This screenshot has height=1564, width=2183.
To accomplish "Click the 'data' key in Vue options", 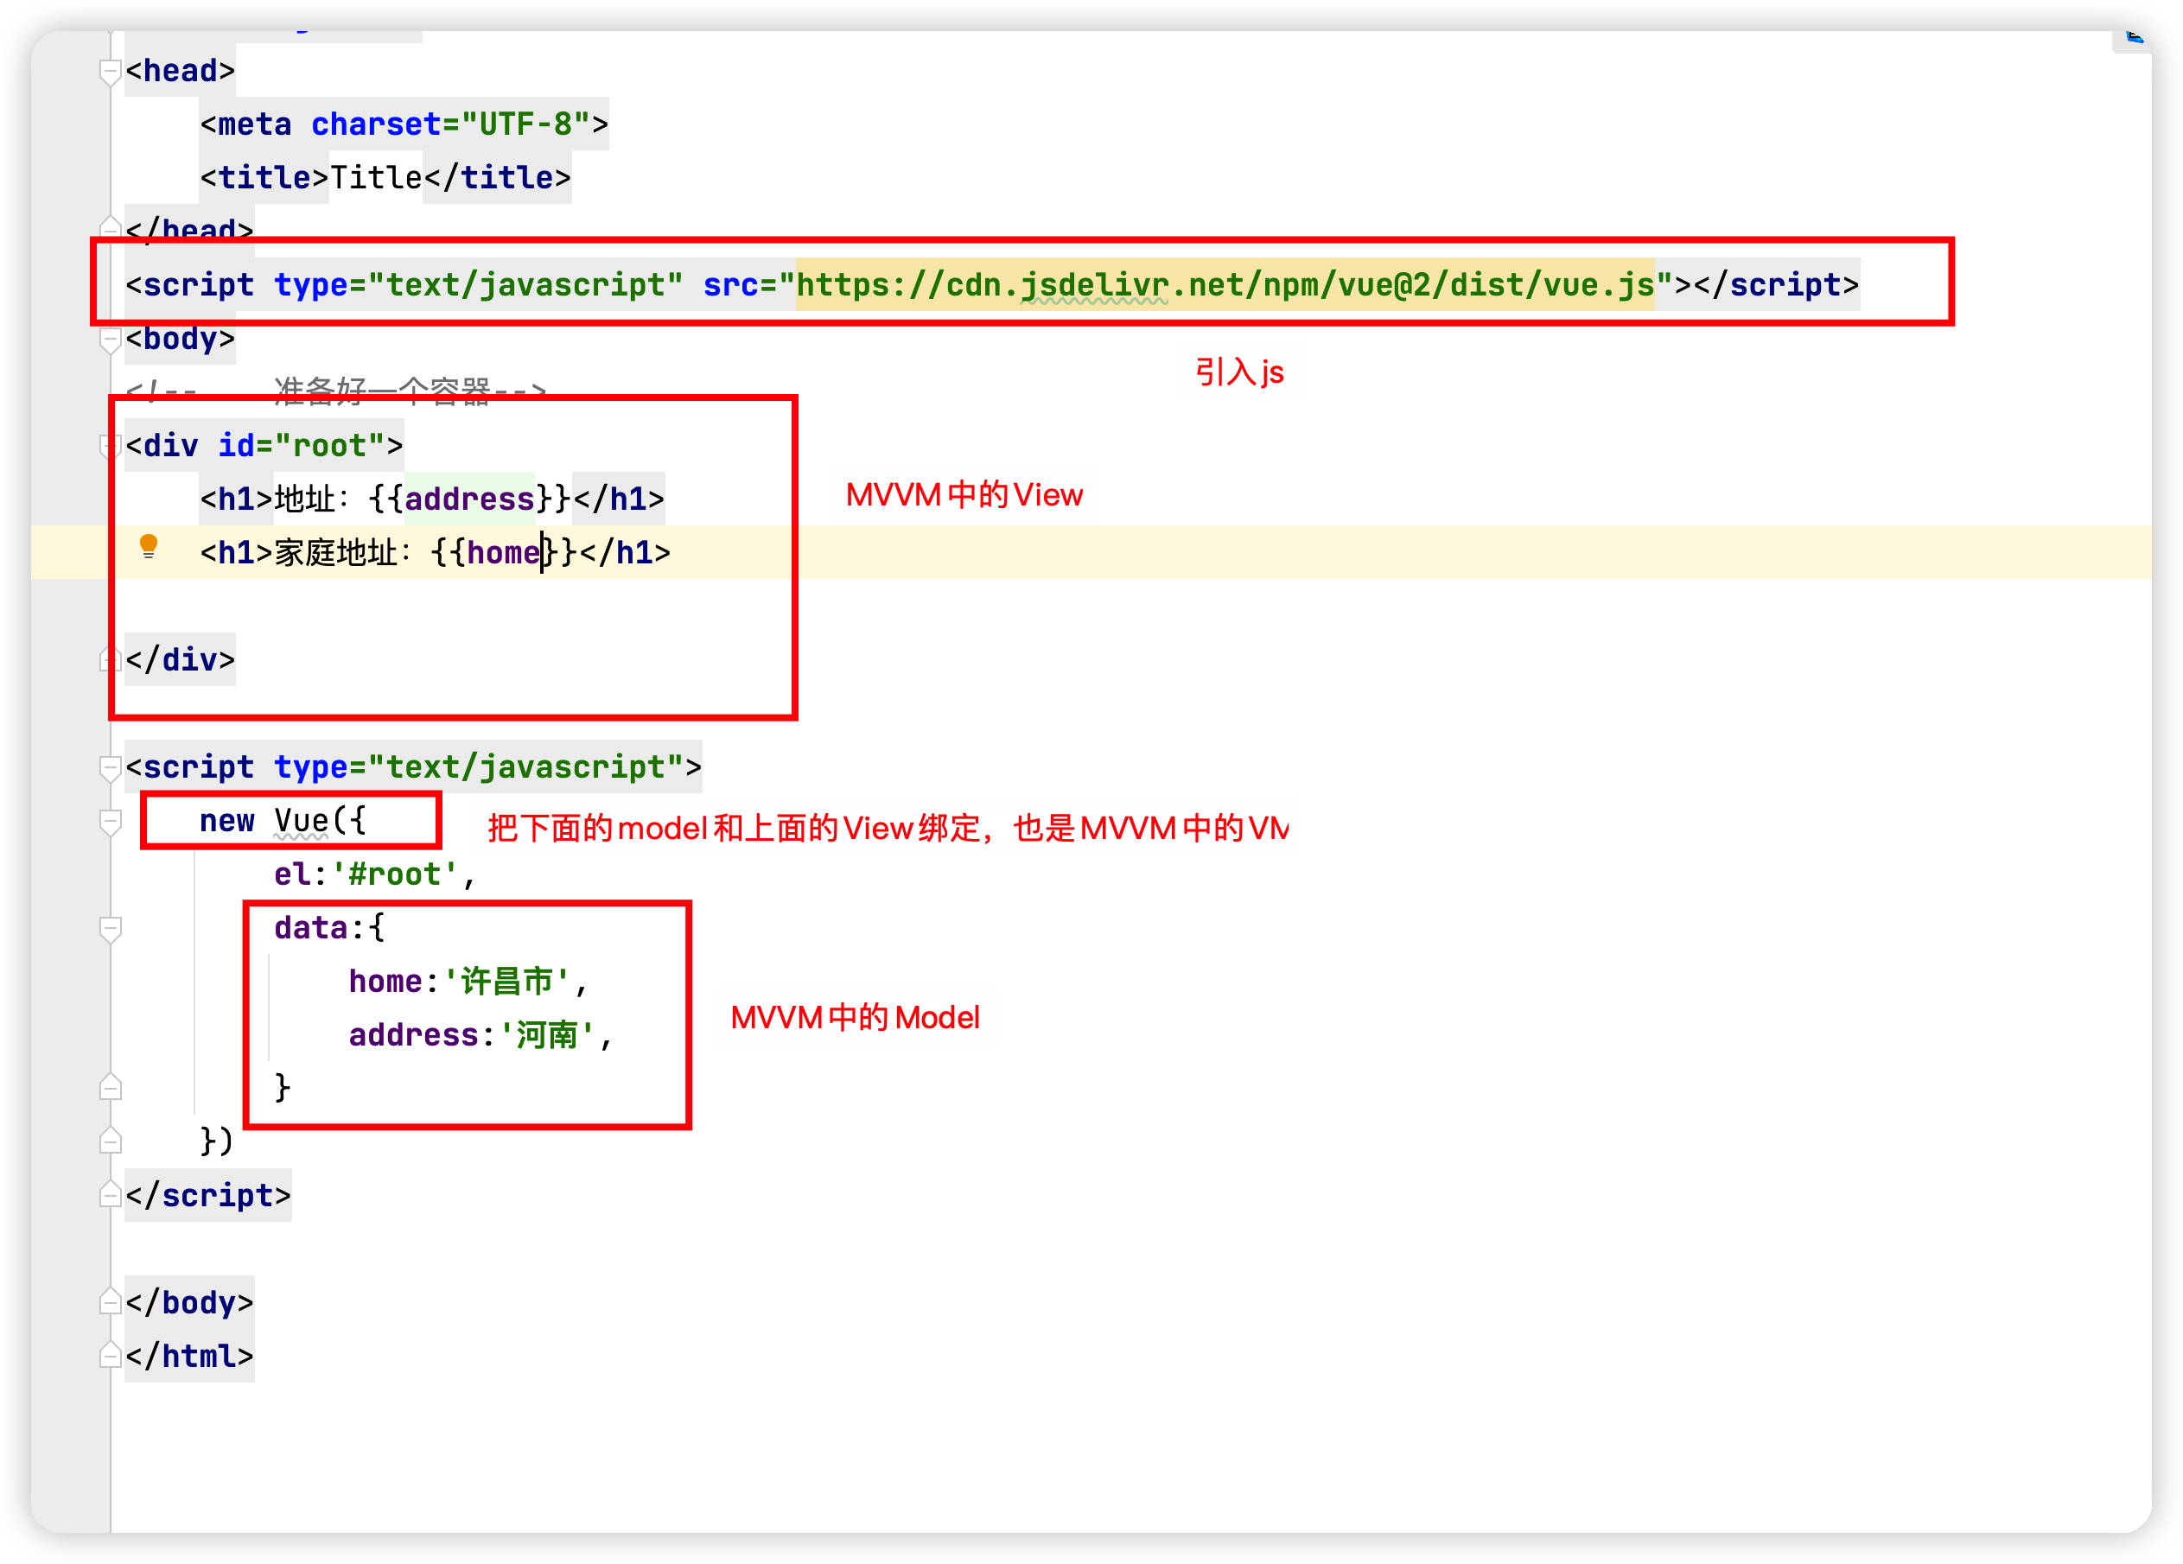I will (x=311, y=928).
